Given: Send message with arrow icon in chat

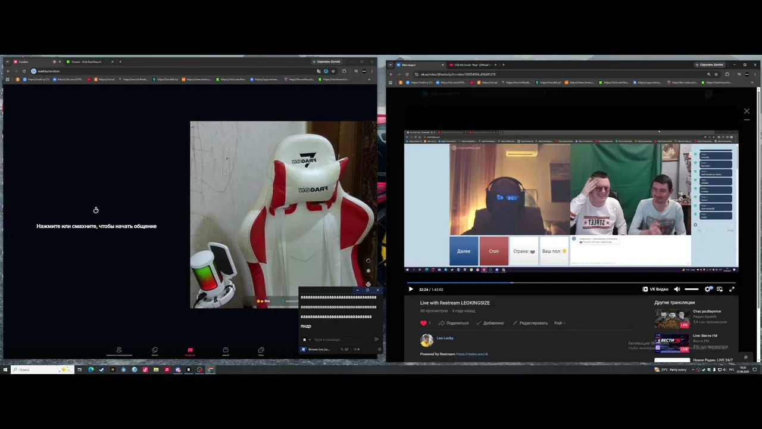Looking at the screenshot, I should (x=376, y=339).
